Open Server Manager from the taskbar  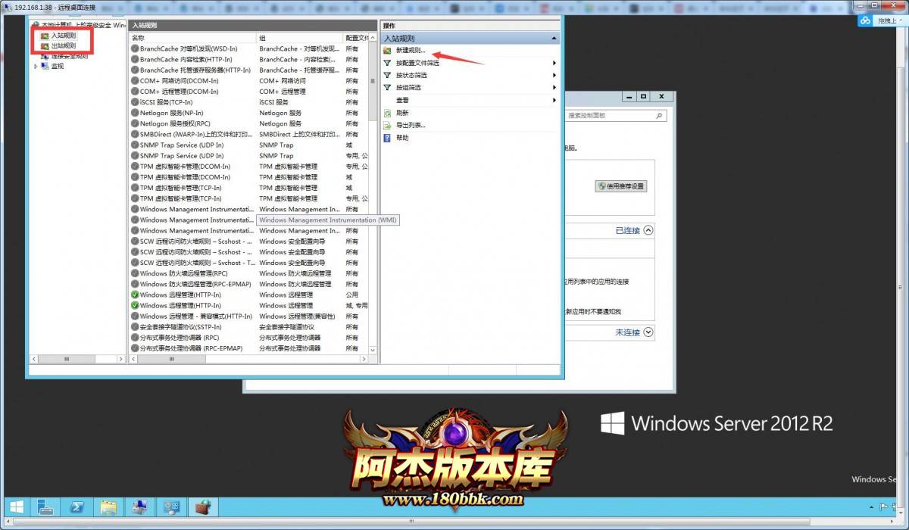(x=45, y=507)
